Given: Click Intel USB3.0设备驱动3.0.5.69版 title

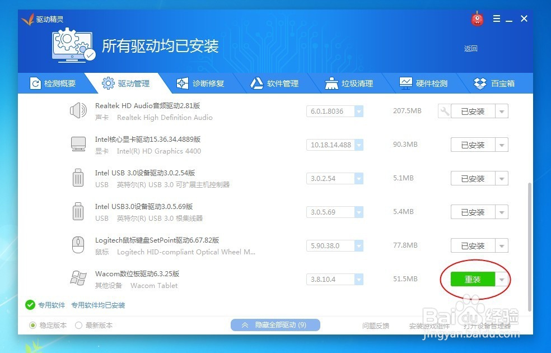Looking at the screenshot, I should [144, 206].
